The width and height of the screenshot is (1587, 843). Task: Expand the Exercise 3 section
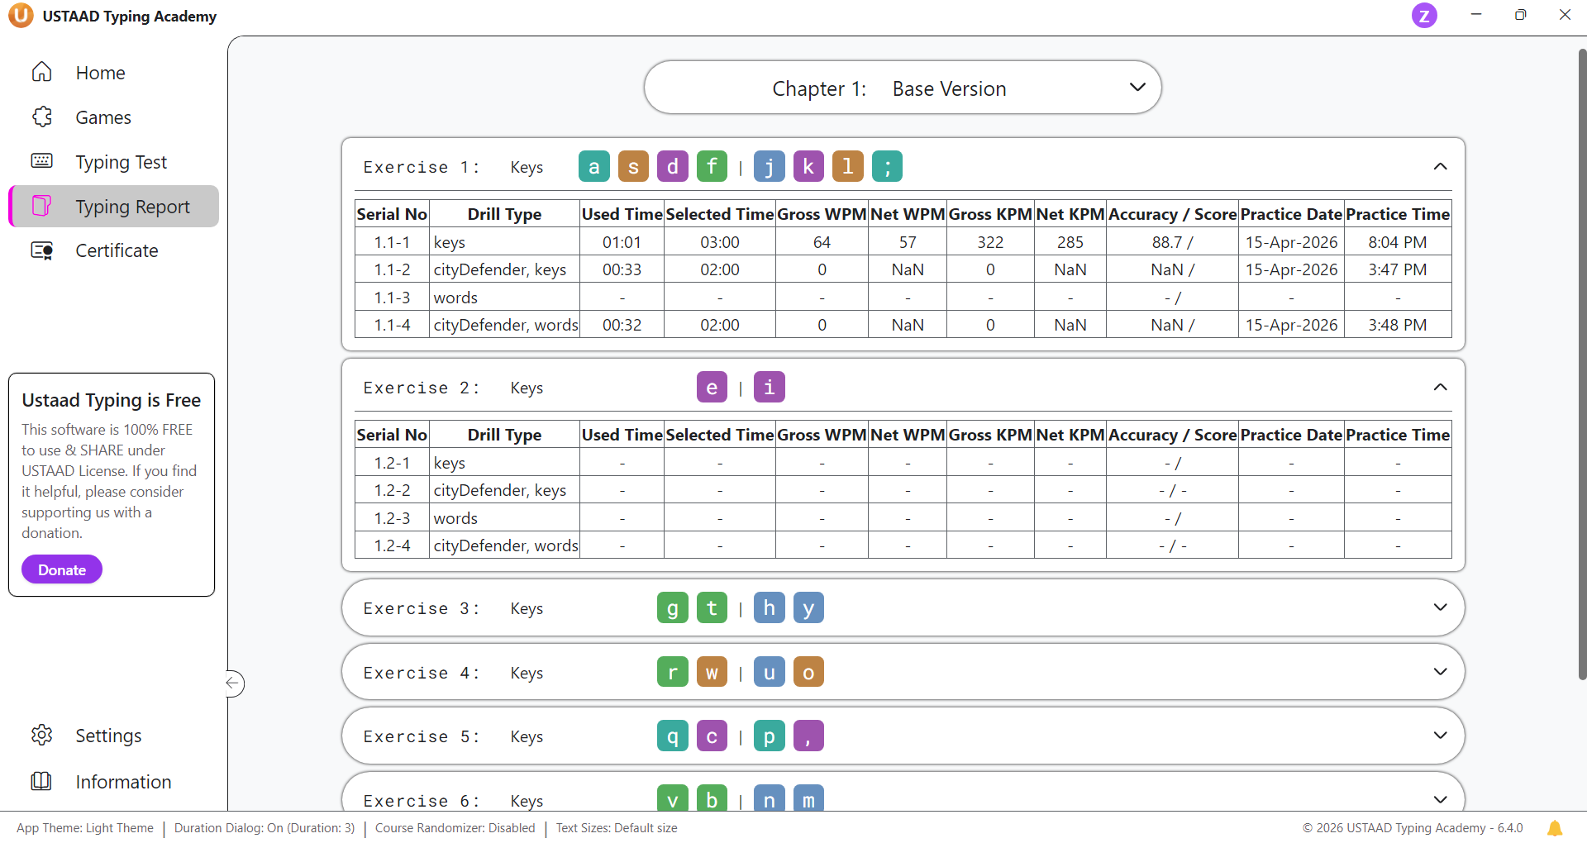click(1440, 607)
